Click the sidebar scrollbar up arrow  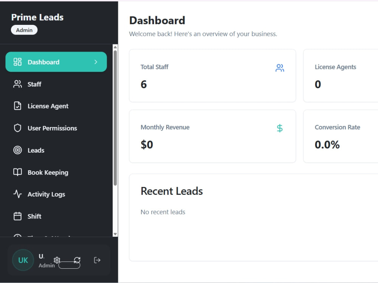tap(115, 47)
